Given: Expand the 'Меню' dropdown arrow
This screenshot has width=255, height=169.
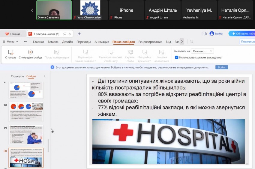Looking at the screenshot, I should 17,42.
